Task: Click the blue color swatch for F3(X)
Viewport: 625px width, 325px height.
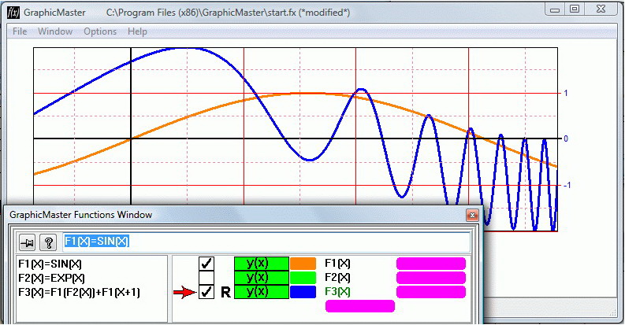Action: pyautogui.click(x=303, y=292)
